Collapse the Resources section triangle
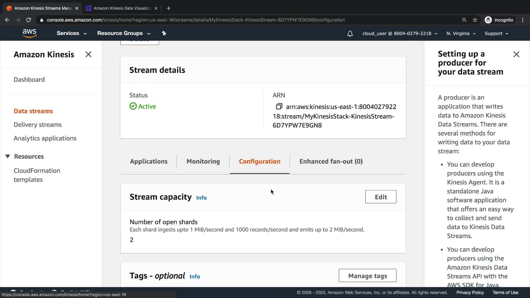This screenshot has width=530, height=298. (x=8, y=156)
